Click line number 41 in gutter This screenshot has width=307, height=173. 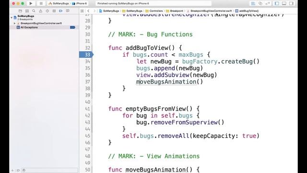coord(87,109)
